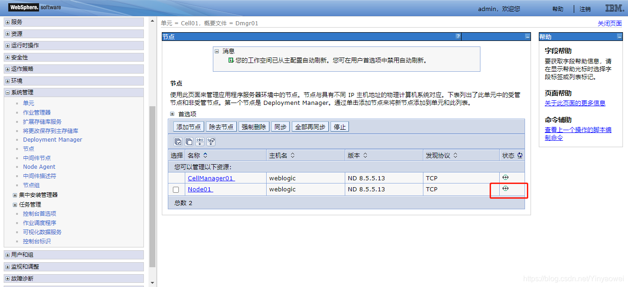Click the IBM logo in header
Image resolution: width=628 pixels, height=287 pixels.
(x=614, y=8)
